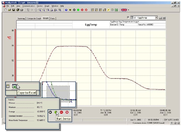Switch to the Summary tab
Screen dimensions: 182x132
(21, 19)
